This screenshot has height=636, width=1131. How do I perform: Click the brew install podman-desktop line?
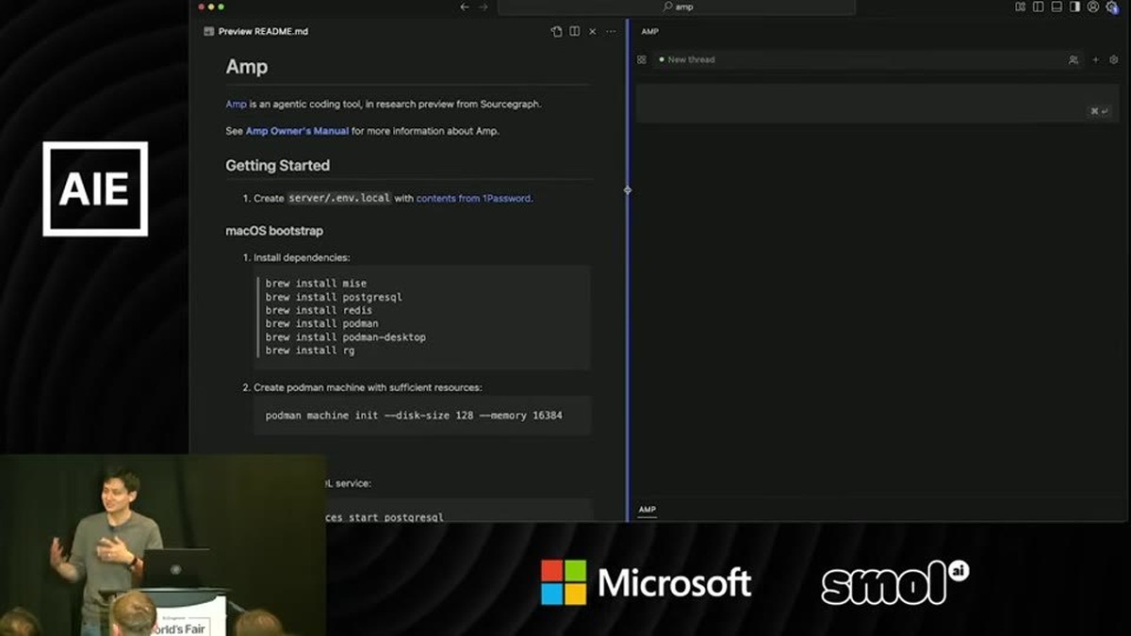(x=345, y=336)
